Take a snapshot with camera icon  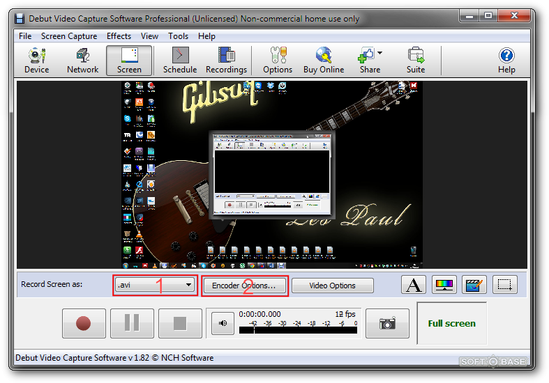[387, 323]
